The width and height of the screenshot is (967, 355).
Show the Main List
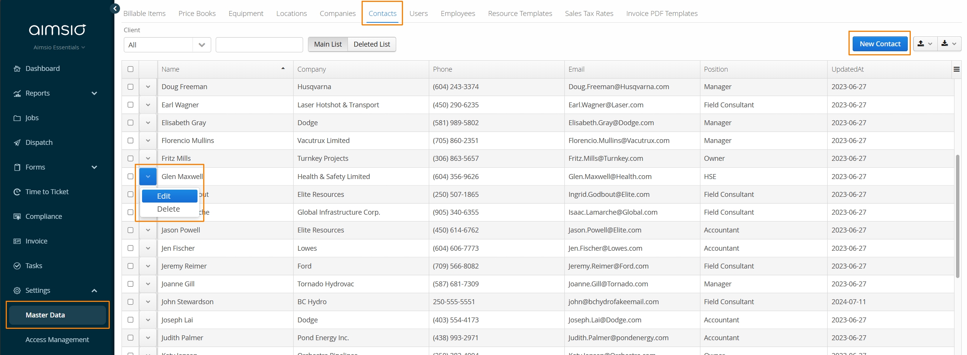pos(328,44)
